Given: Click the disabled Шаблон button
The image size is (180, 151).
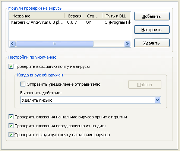Looking at the screenshot, I should point(145,85).
